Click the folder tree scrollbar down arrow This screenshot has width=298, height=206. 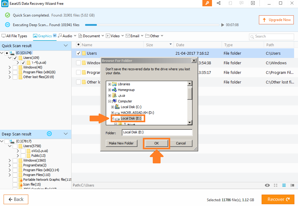point(189,123)
